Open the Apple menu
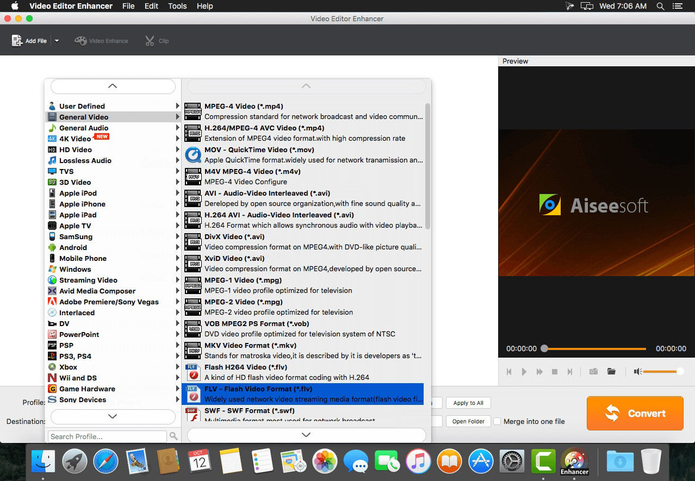The image size is (695, 481). click(14, 6)
